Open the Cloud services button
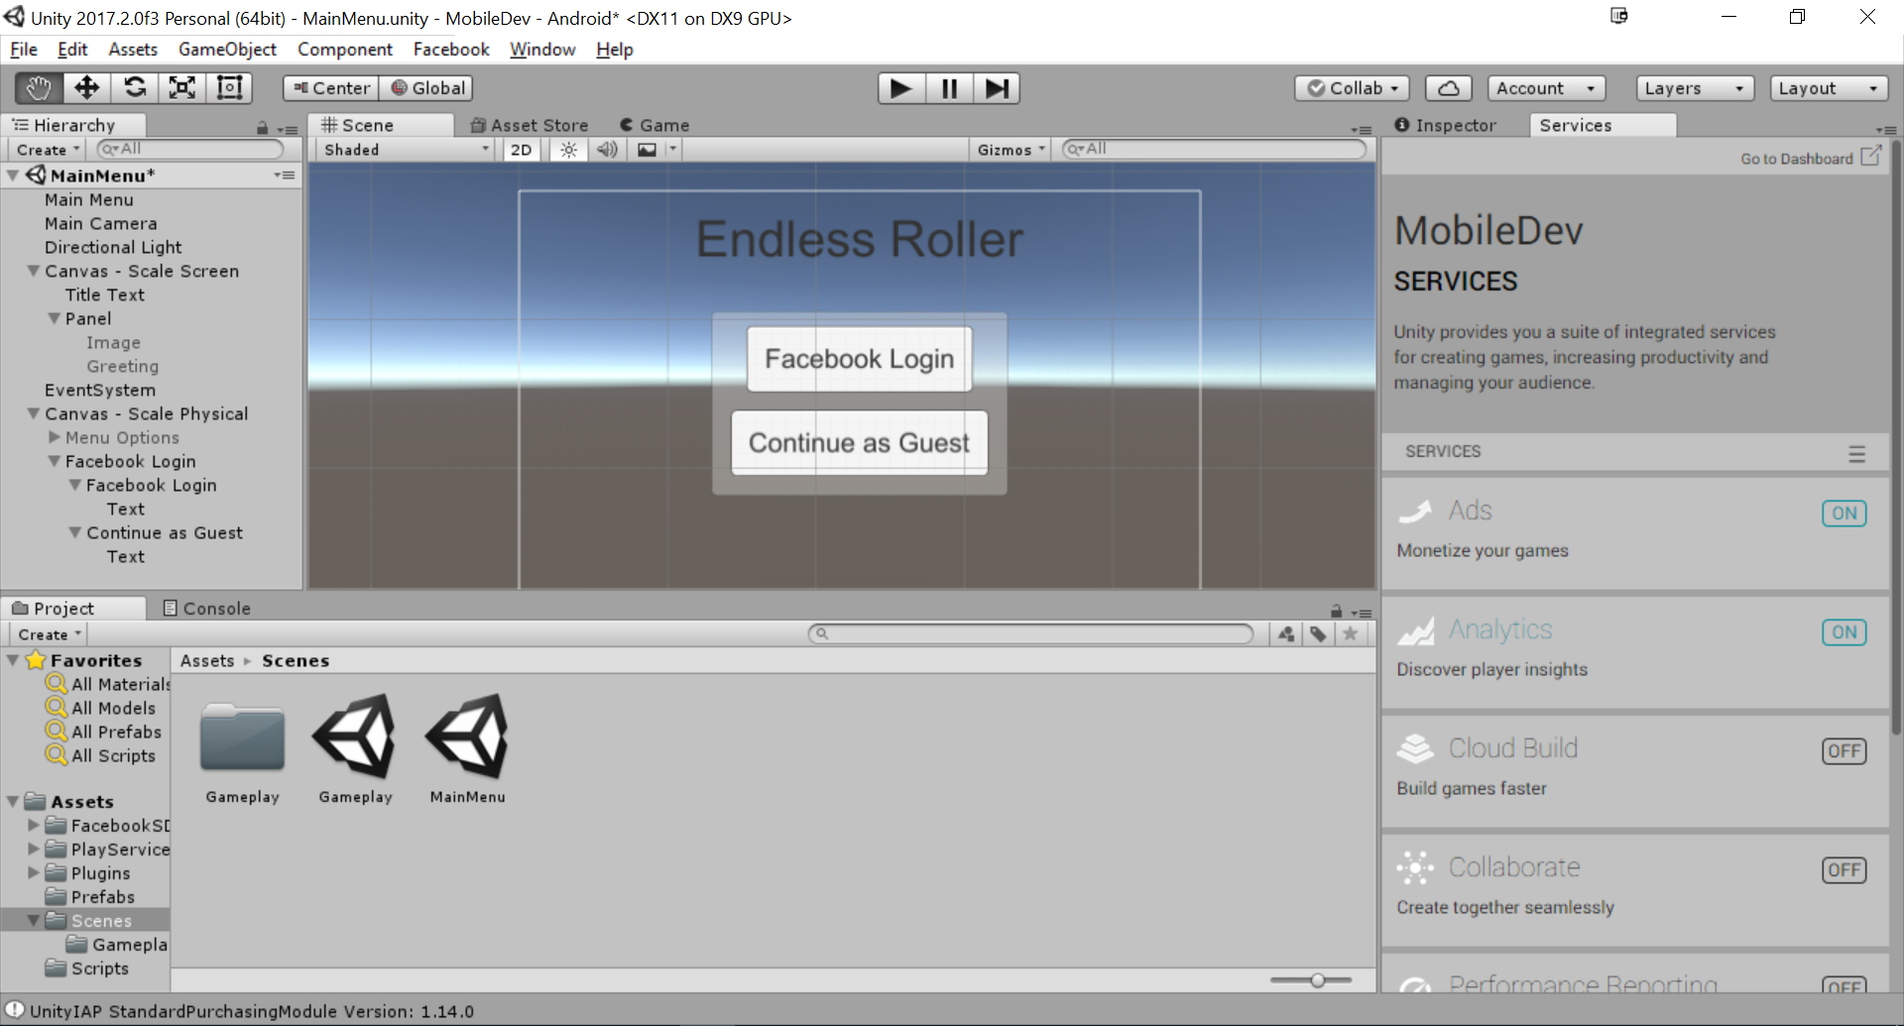The width and height of the screenshot is (1904, 1026). click(x=1448, y=88)
